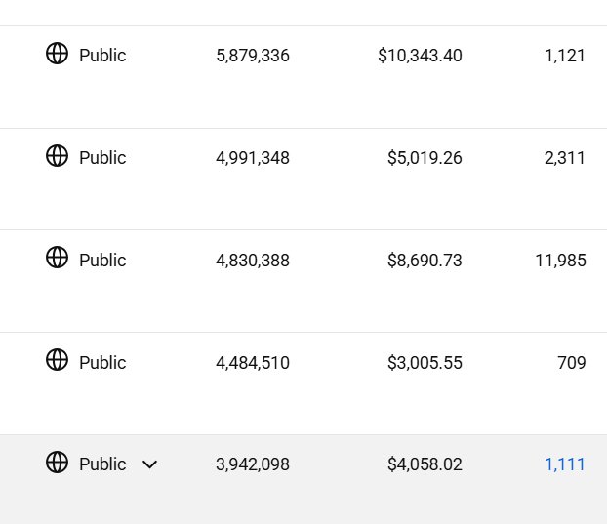This screenshot has height=524, width=607.
Task: Click the $10,343.40 revenue value
Action: point(420,56)
